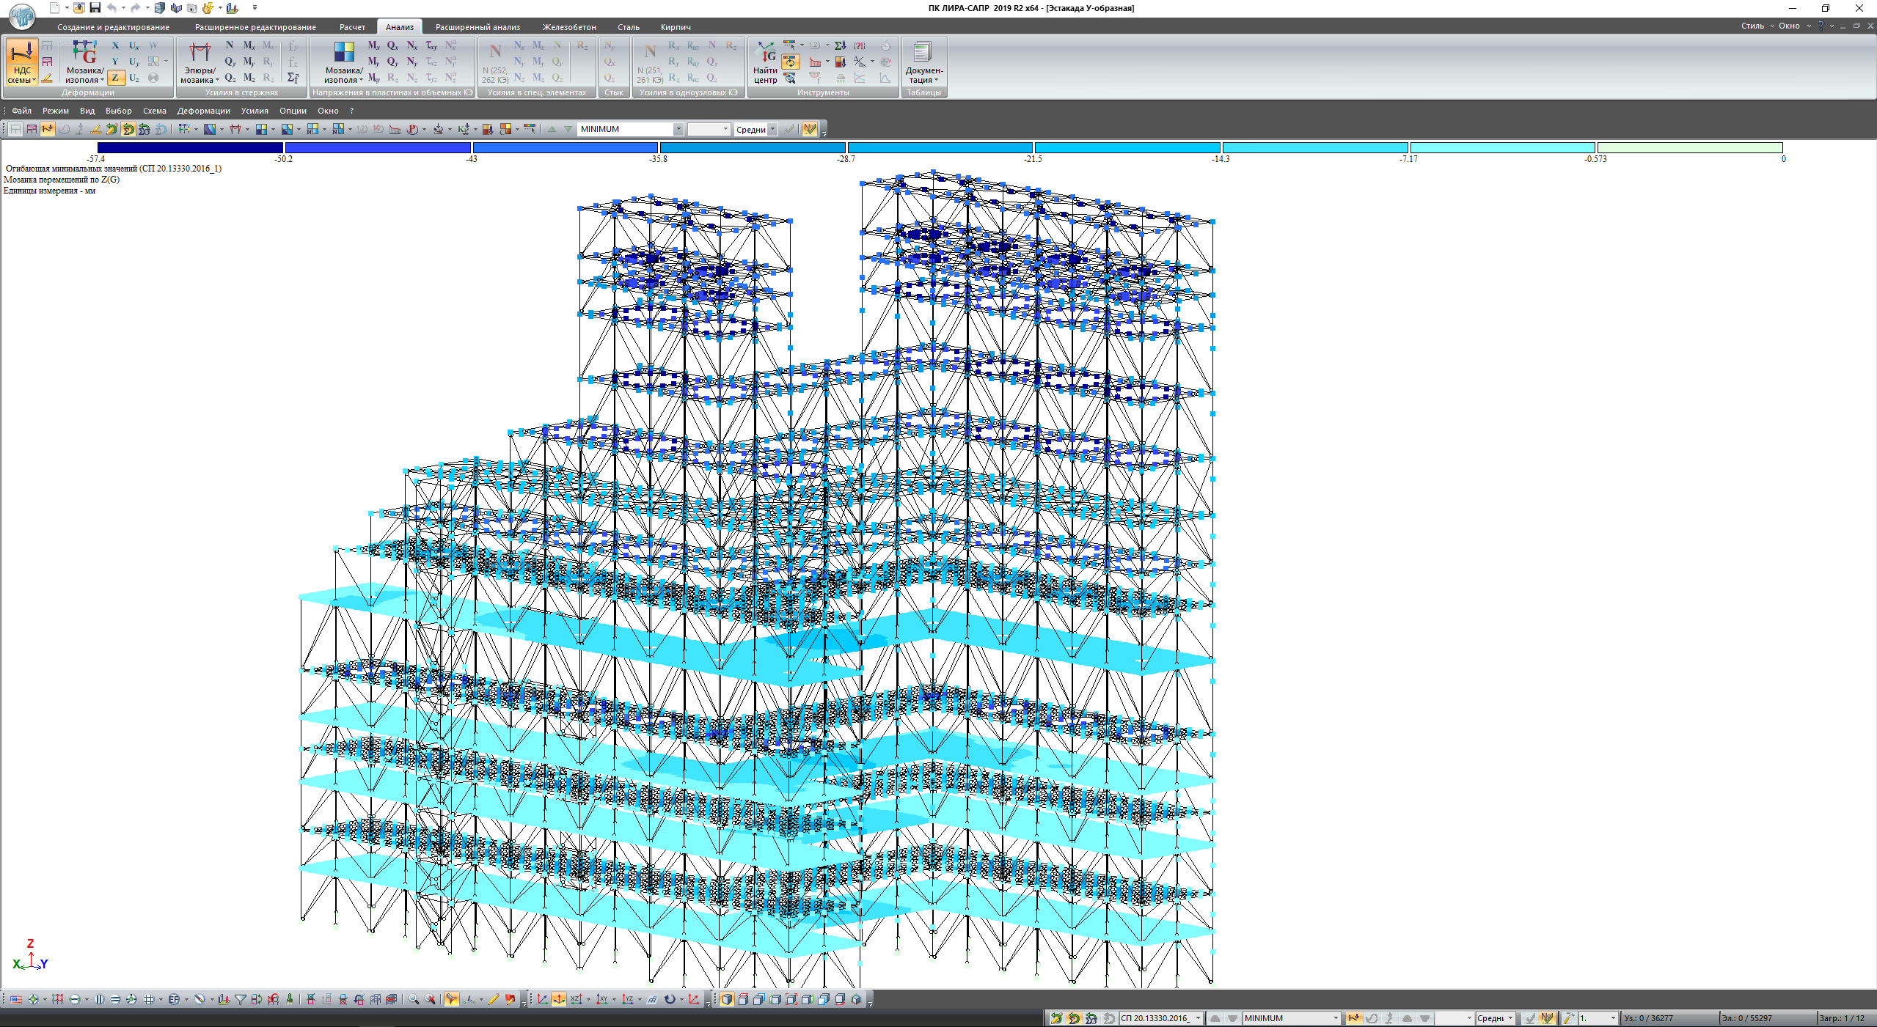Expand the MINIMUM combo box in toolbar
The height and width of the screenshot is (1027, 1877).
pos(678,129)
